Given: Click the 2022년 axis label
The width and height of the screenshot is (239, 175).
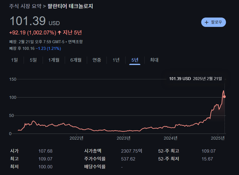Looking at the screenshot, I should click(x=76, y=138).
